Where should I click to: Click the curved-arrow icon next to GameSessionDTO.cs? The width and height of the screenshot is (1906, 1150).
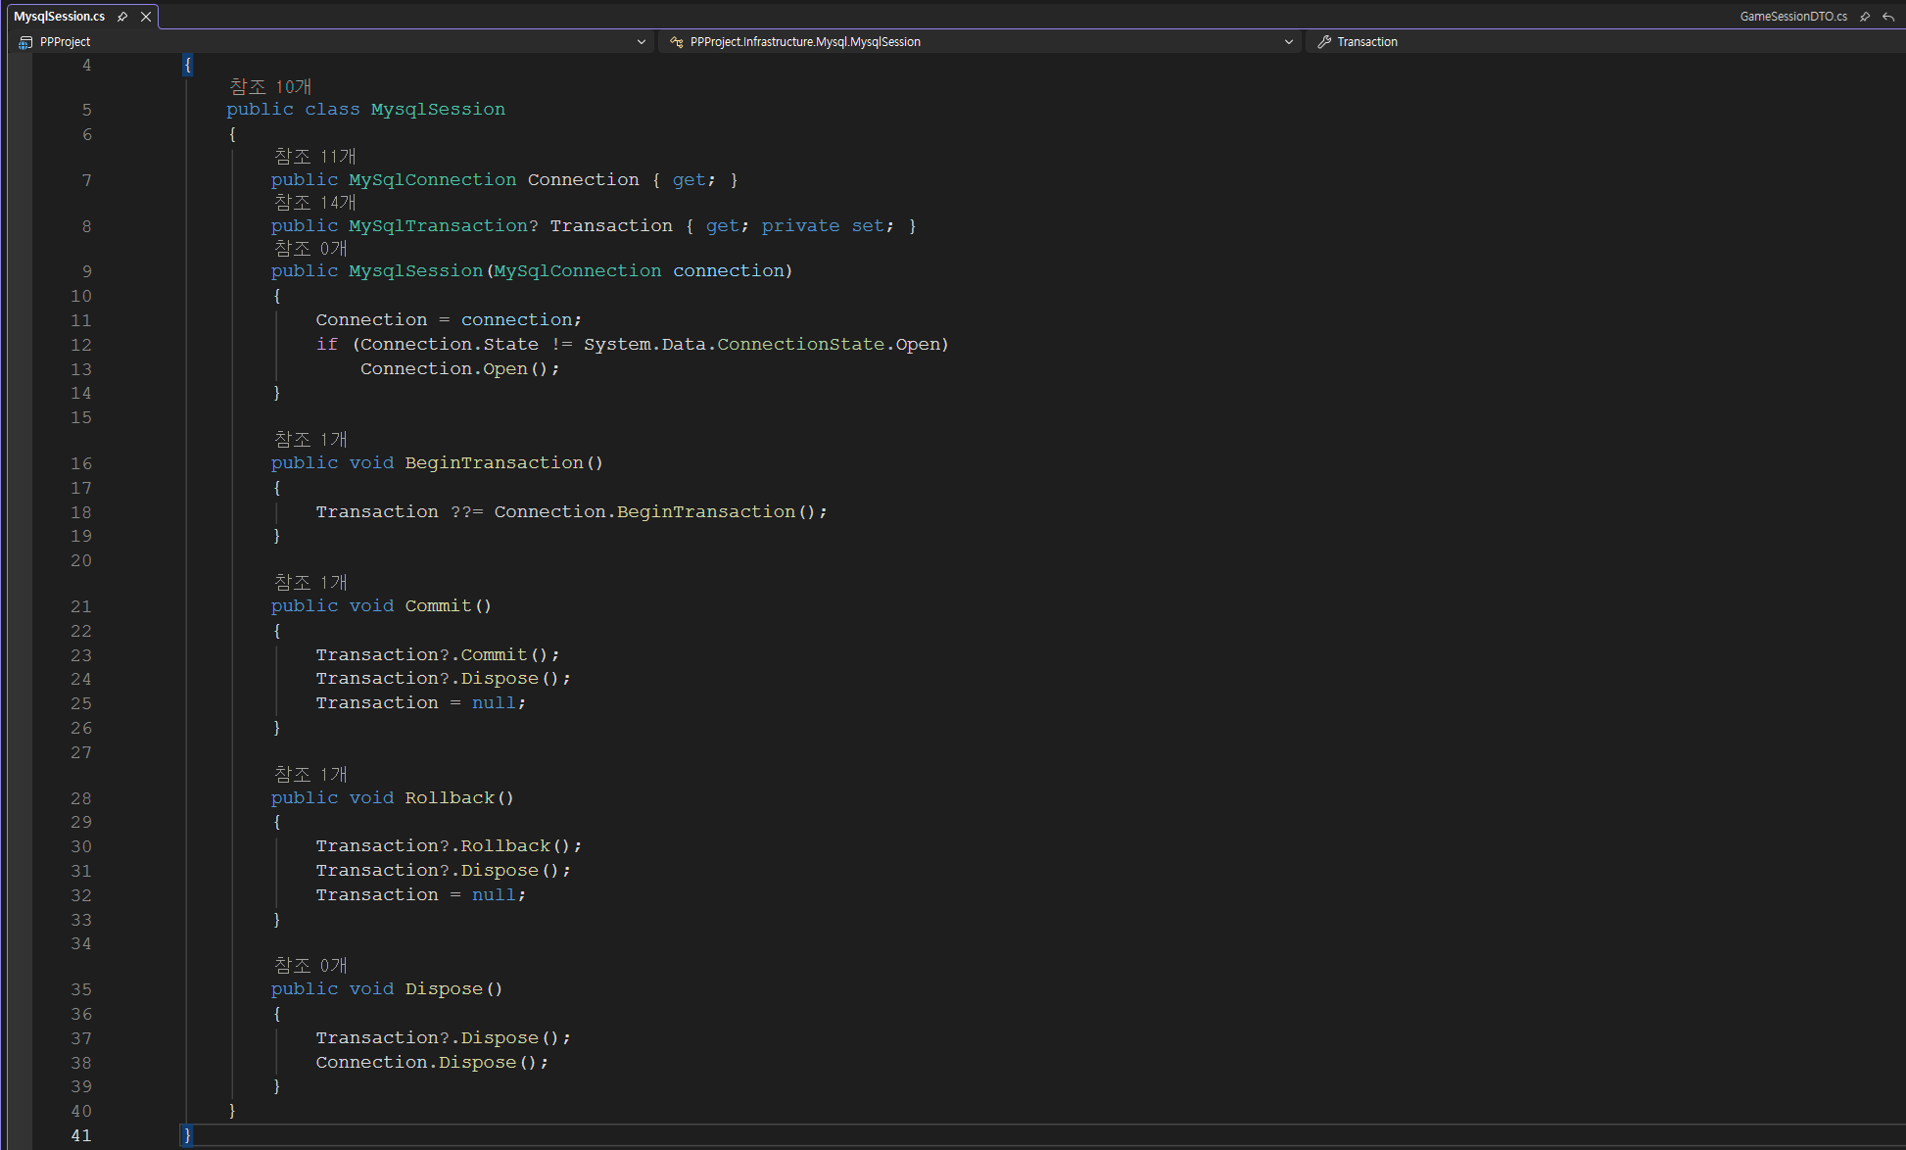(1888, 17)
